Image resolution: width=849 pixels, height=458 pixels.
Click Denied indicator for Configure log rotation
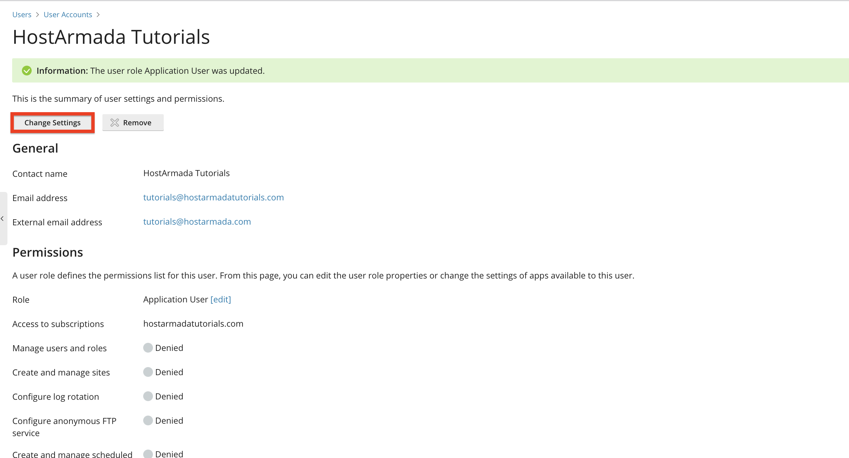click(148, 396)
